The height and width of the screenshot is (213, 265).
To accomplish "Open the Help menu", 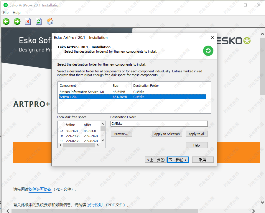I will [17, 13].
